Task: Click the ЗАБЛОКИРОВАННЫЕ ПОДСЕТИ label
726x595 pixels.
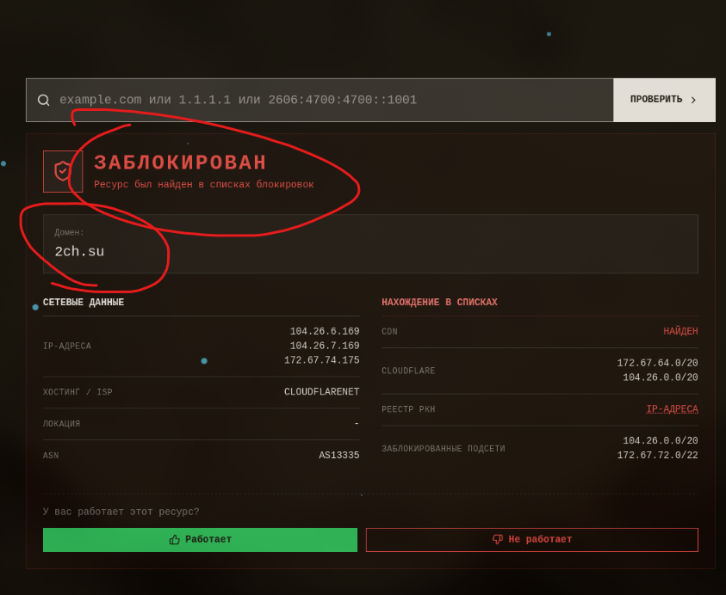Action: click(x=444, y=449)
